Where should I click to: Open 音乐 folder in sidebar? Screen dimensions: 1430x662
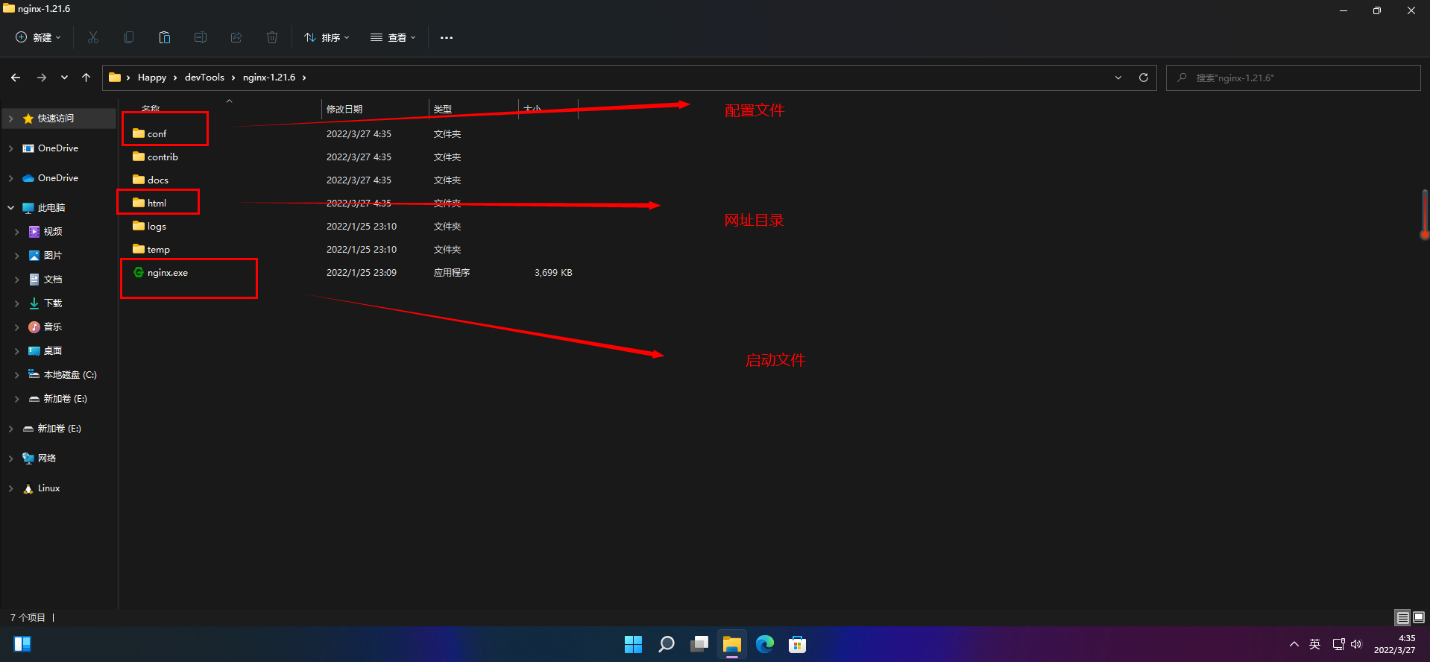tap(53, 327)
